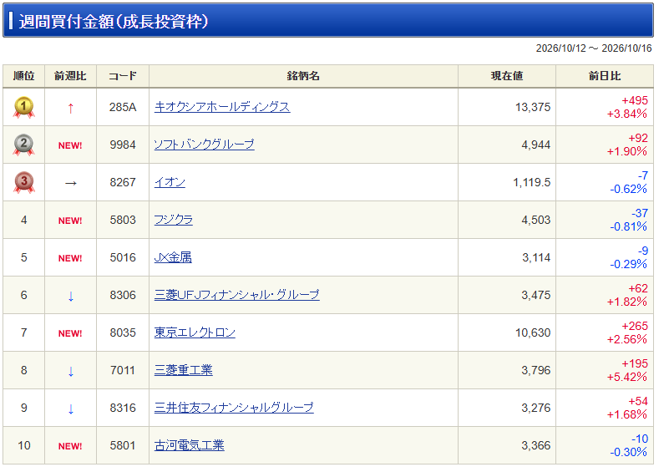Click the +92 +1.90% change value
Viewport: 664px width, 472px height.
click(x=627, y=145)
